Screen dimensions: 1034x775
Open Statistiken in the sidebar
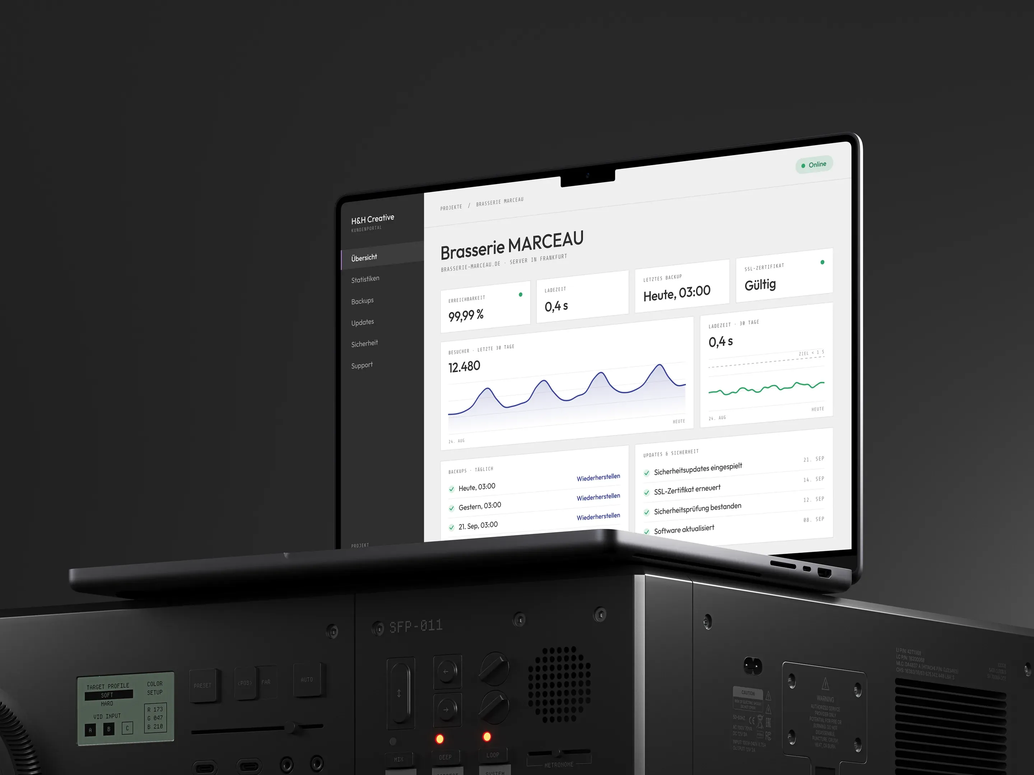coord(365,279)
